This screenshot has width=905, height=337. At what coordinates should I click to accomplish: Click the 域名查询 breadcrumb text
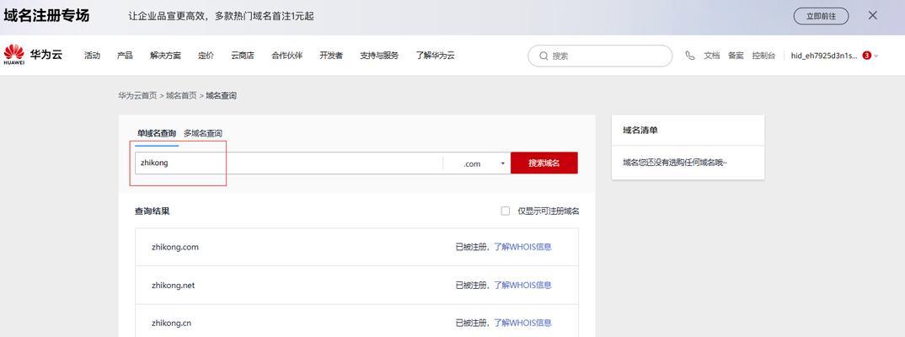pos(221,96)
